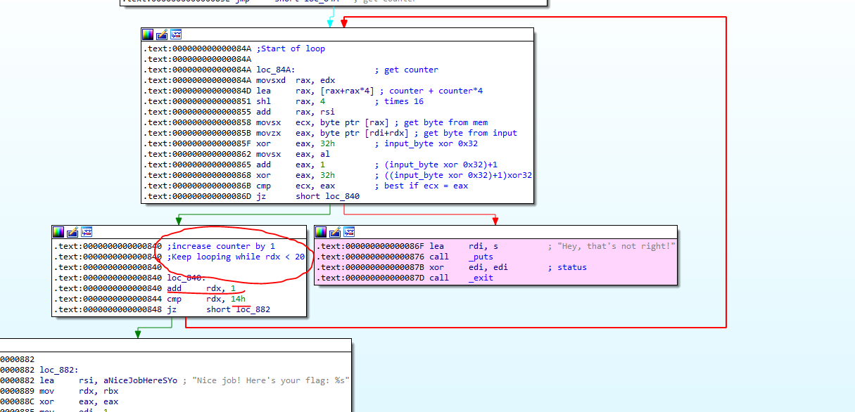Click the 'shl rax, 4' instruction

click(x=291, y=101)
